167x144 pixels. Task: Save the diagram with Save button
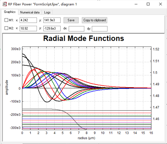pos(71,20)
